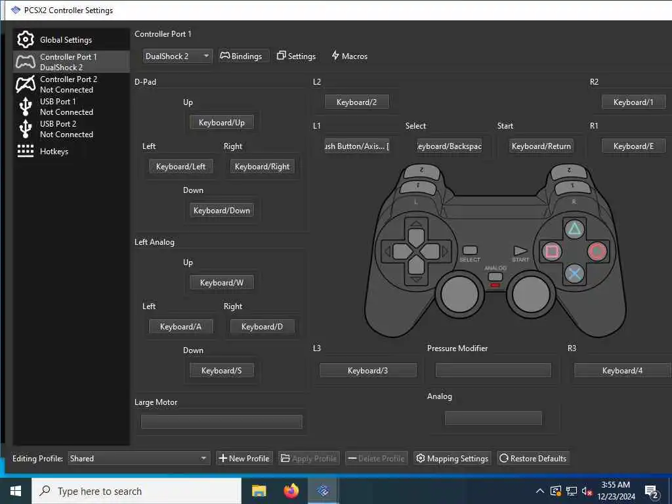Click cross button on controller image

click(x=574, y=274)
